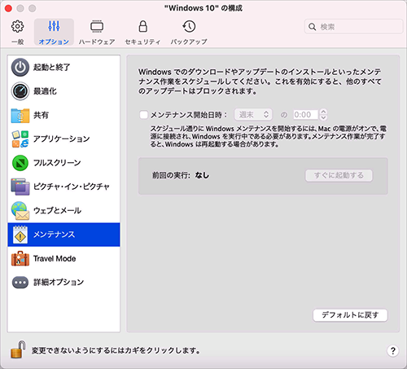Switch to the オプション tab label

coord(54,42)
